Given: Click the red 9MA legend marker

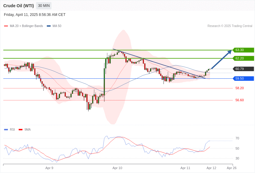Looking at the screenshot, I should pyautogui.click(x=20, y=130).
